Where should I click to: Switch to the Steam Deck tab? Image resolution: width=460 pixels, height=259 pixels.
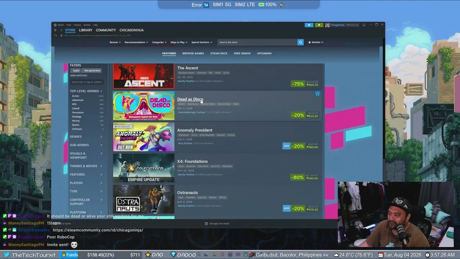(219, 53)
